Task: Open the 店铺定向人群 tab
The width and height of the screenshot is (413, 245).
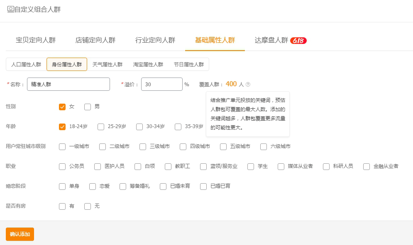Action: [95, 40]
